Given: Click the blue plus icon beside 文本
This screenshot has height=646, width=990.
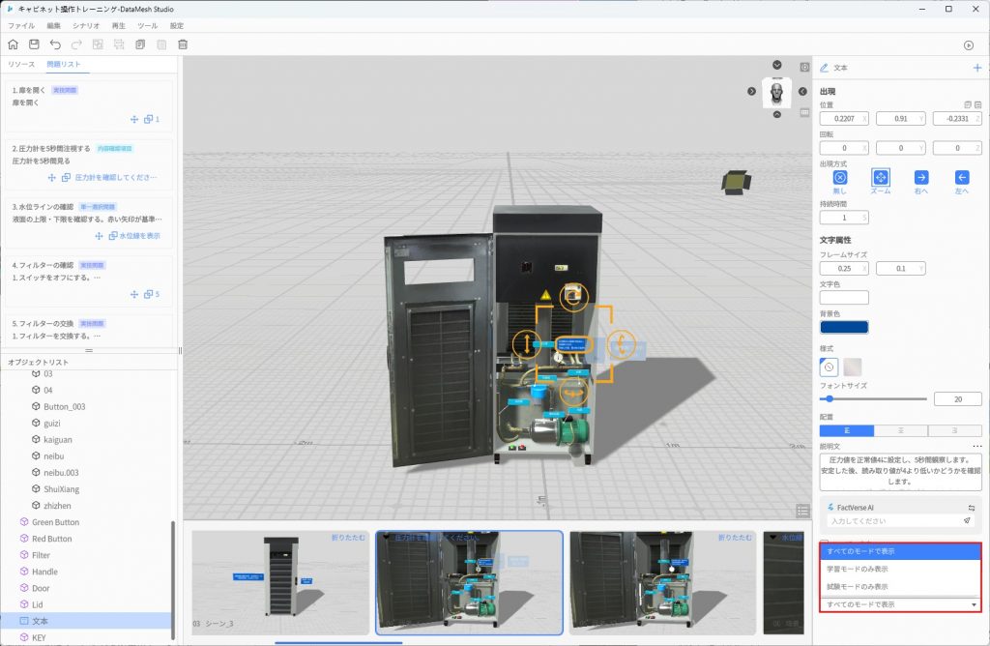Looking at the screenshot, I should (977, 68).
